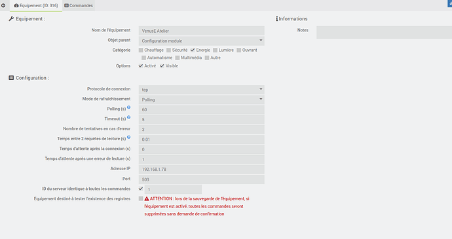Viewport: 452px width, 239px height.
Task: Click the Informations section heading
Action: coord(292,19)
